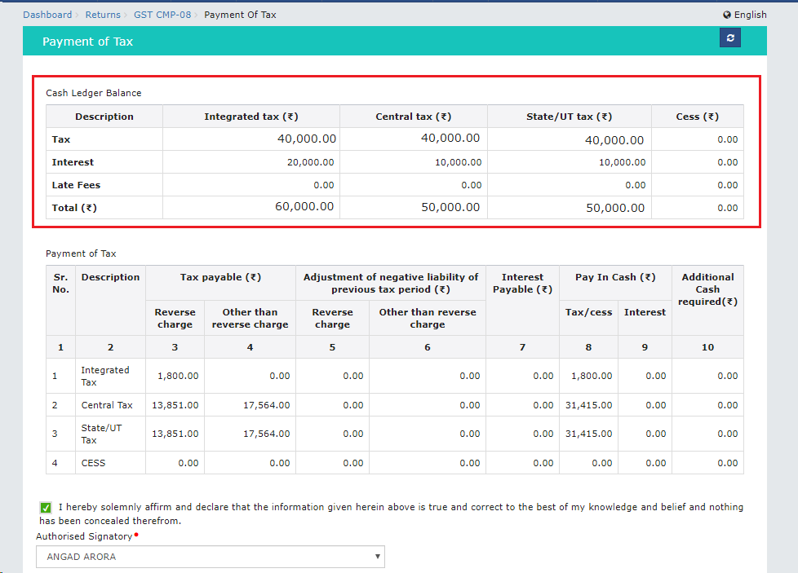Click the Interest row label in Cash Ledger
This screenshot has height=573, width=798.
pos(73,162)
